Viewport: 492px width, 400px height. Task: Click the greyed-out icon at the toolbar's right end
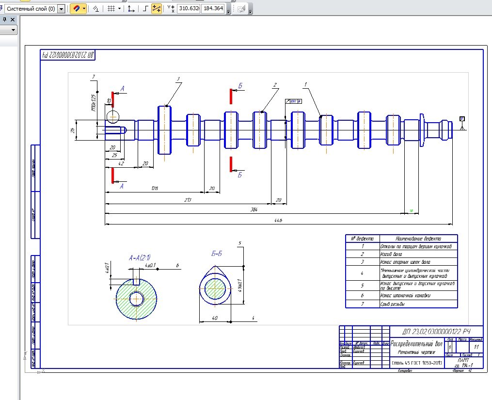pyautogui.click(x=241, y=9)
